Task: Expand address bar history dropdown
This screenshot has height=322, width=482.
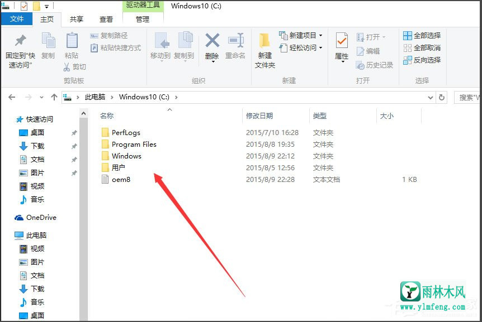Action: pos(431,98)
